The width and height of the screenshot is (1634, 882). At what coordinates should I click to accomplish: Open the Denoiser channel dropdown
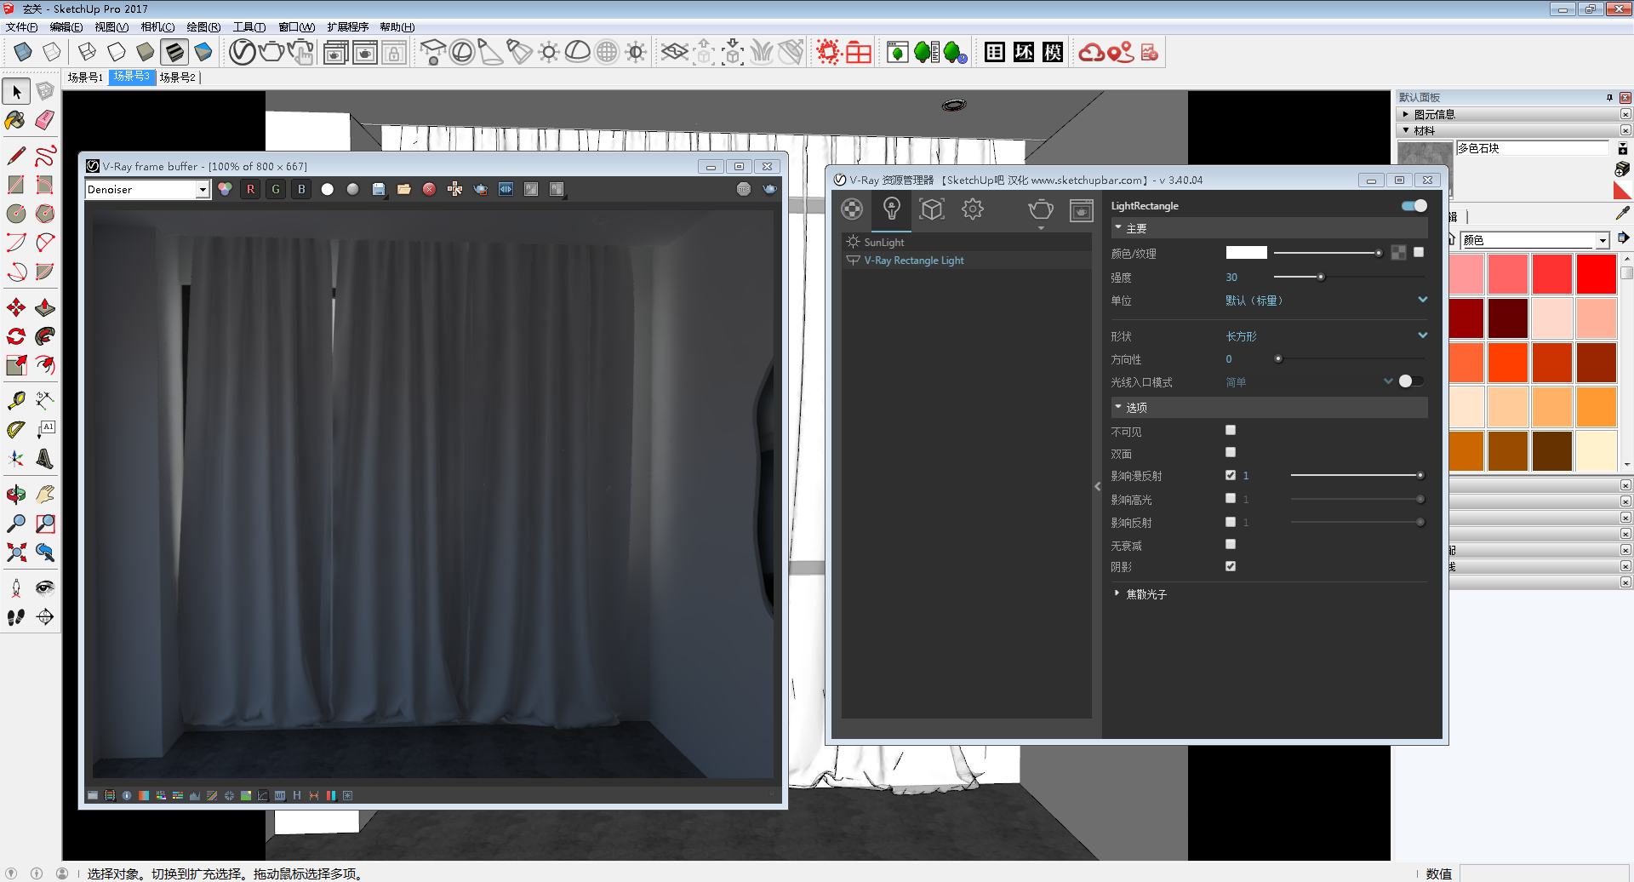click(203, 190)
